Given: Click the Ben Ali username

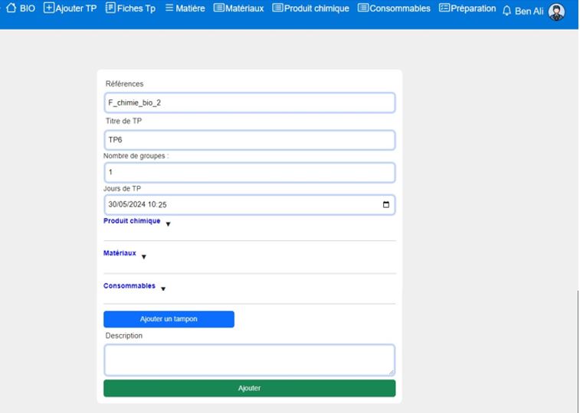Looking at the screenshot, I should click(529, 11).
